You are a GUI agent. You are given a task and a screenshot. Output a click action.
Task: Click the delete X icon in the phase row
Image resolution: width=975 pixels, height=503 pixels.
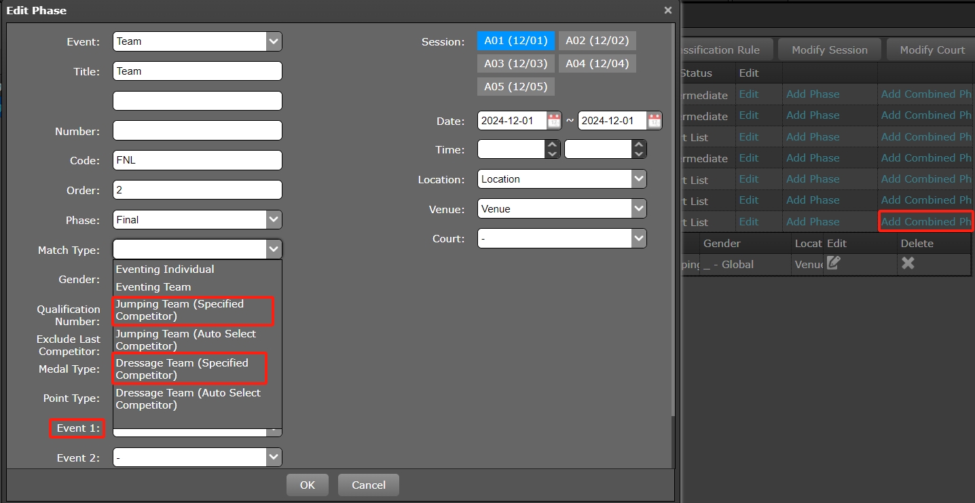coord(908,263)
